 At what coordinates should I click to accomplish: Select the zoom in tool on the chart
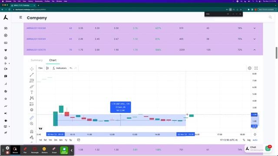pos(32,123)
